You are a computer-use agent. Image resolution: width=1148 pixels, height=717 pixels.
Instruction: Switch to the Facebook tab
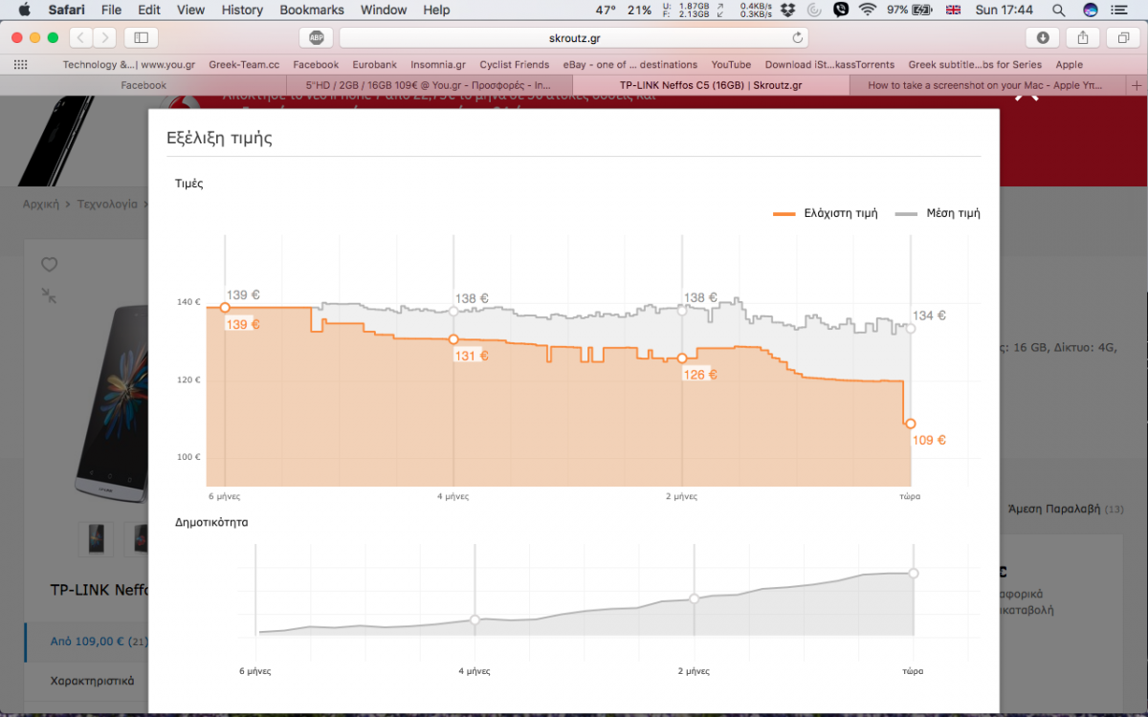click(143, 85)
